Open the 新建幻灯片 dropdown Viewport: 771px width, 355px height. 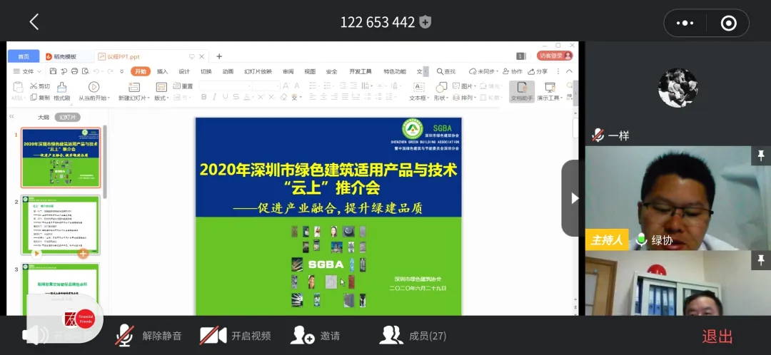tap(133, 98)
